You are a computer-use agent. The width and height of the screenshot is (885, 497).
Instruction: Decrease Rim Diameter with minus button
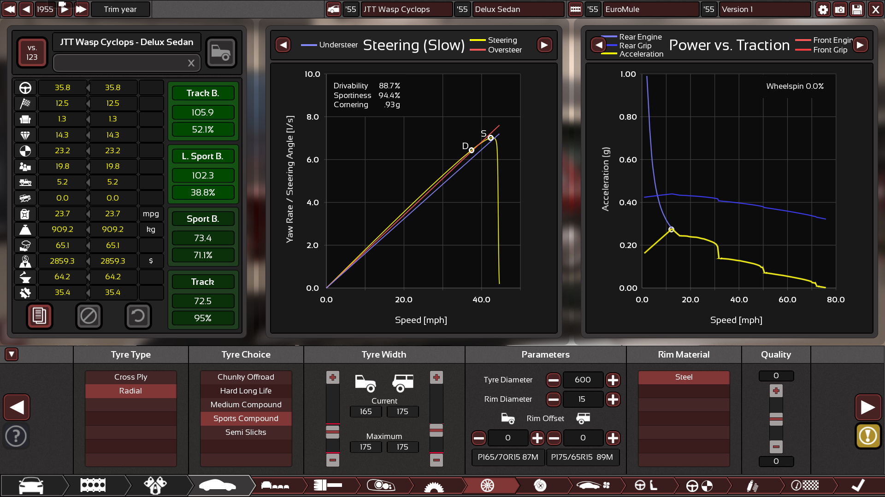click(553, 399)
